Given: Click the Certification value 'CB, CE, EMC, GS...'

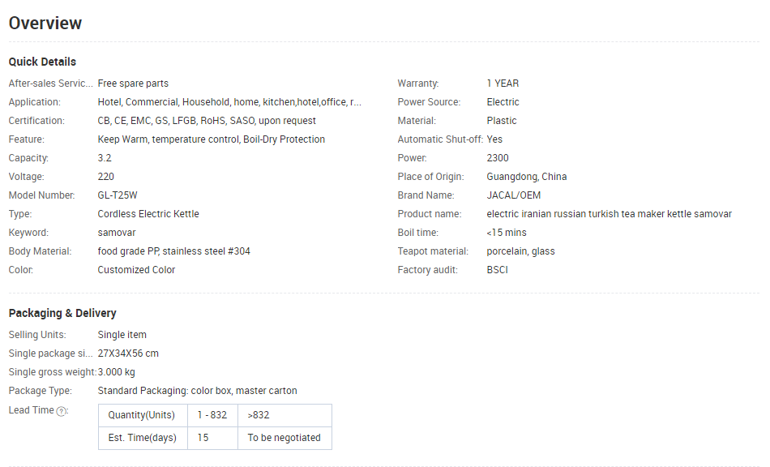Looking at the screenshot, I should (x=207, y=121).
